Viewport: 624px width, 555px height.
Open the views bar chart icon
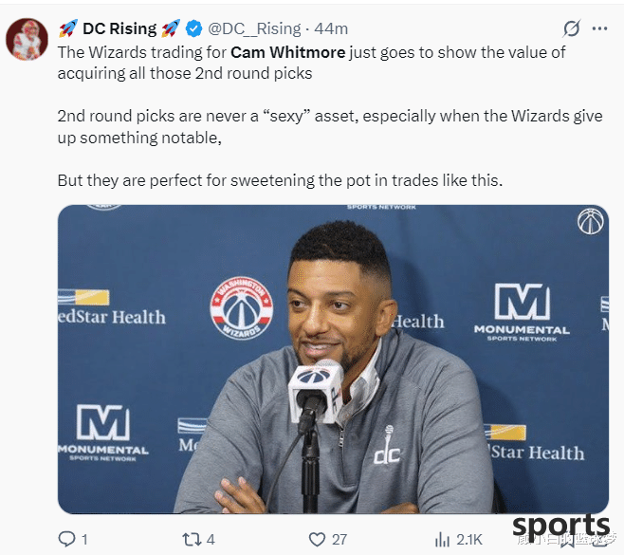coord(442,540)
